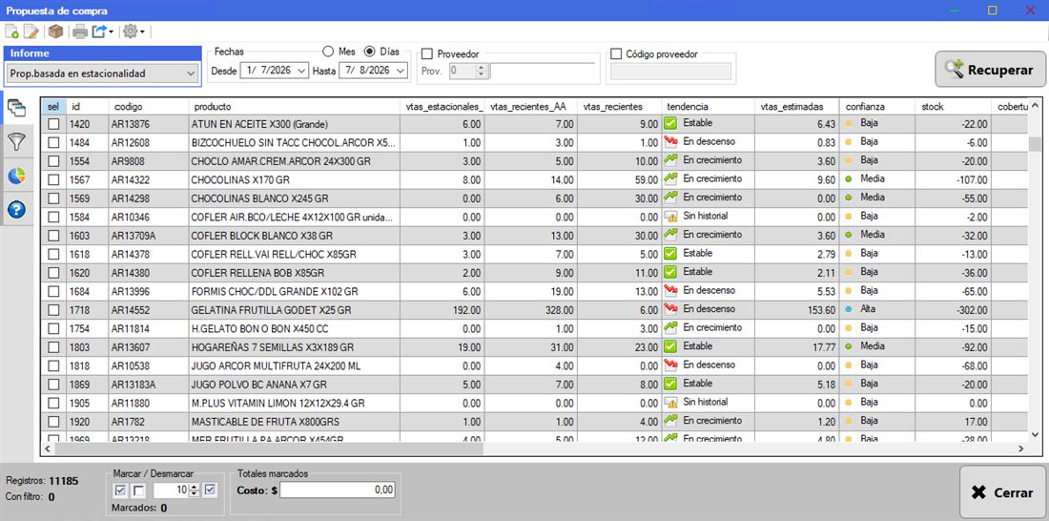Image resolution: width=1049 pixels, height=521 pixels.
Task: Select the funnel filter sidebar tab
Action: tap(17, 141)
